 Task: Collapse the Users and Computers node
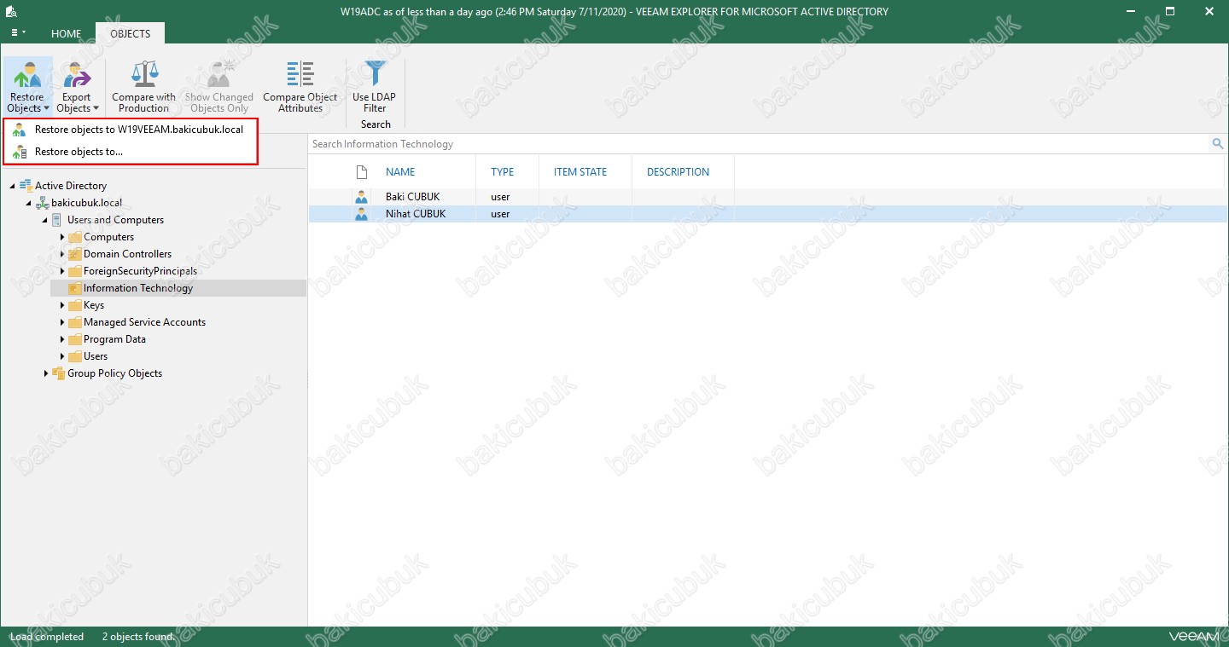(x=45, y=220)
